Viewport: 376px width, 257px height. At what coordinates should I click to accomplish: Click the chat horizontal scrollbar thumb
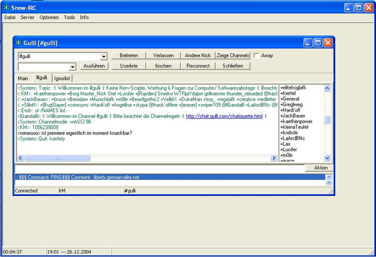(58, 158)
